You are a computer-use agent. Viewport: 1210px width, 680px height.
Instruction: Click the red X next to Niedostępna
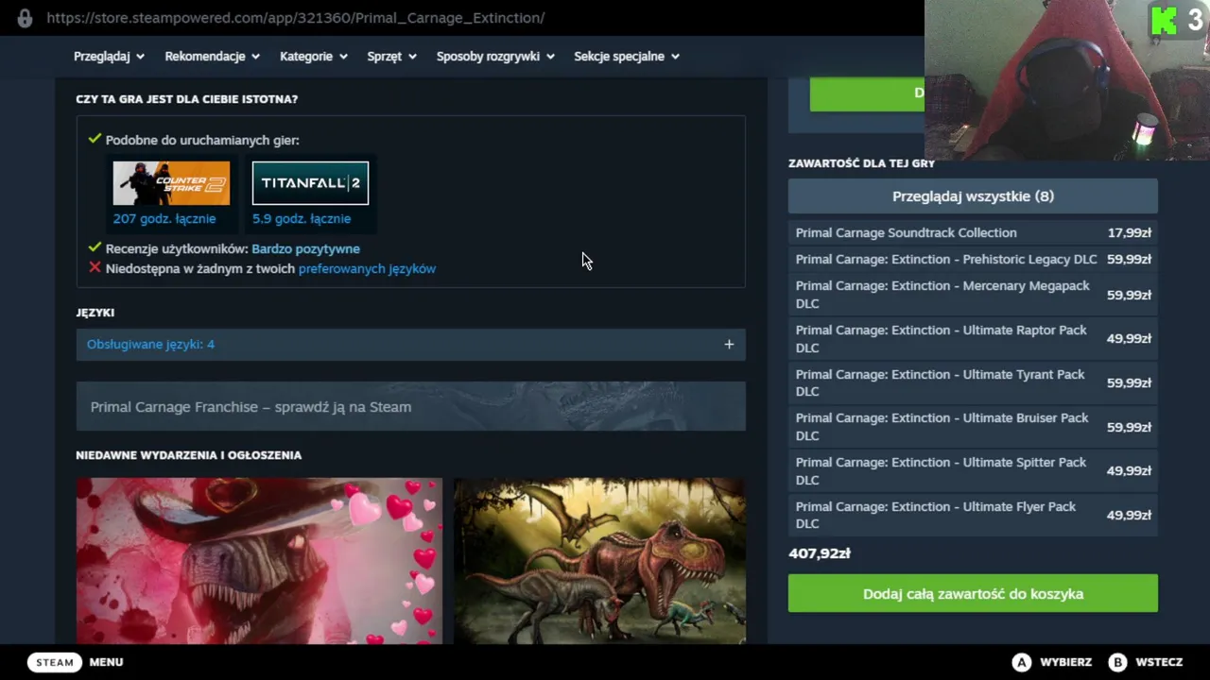95,268
